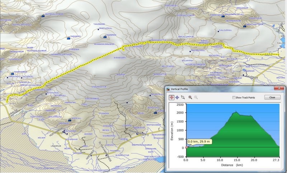Click the 27.3 distance axis value
Screen dimensions: 287x173
(277, 160)
